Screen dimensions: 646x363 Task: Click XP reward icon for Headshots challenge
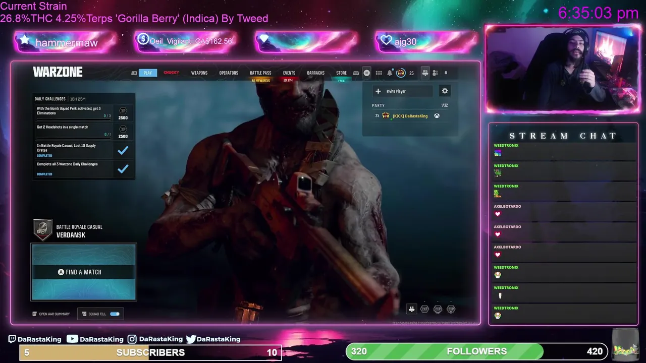coord(123,130)
